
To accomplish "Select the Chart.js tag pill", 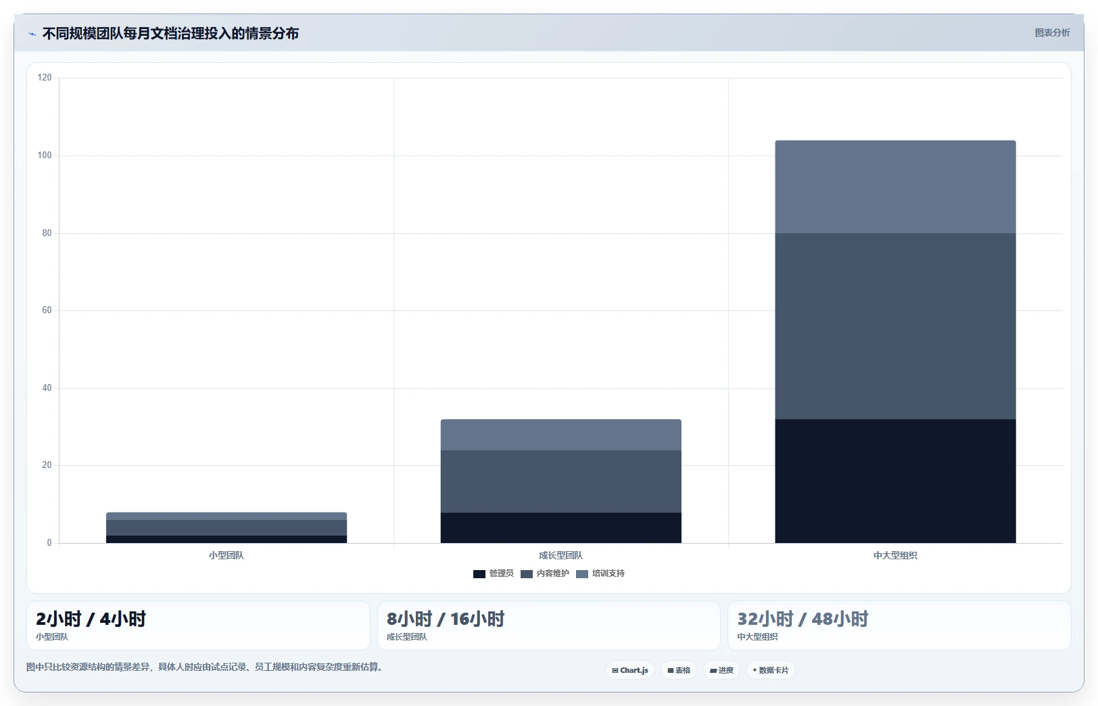I will coord(630,670).
